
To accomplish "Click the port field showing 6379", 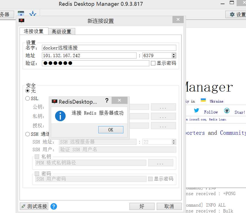I will tap(157, 56).
